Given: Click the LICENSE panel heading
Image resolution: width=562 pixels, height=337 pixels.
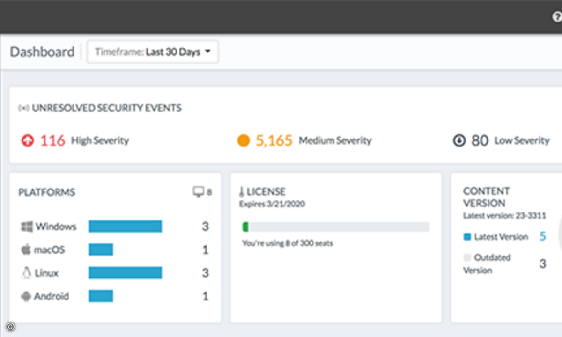Looking at the screenshot, I should tap(266, 191).
